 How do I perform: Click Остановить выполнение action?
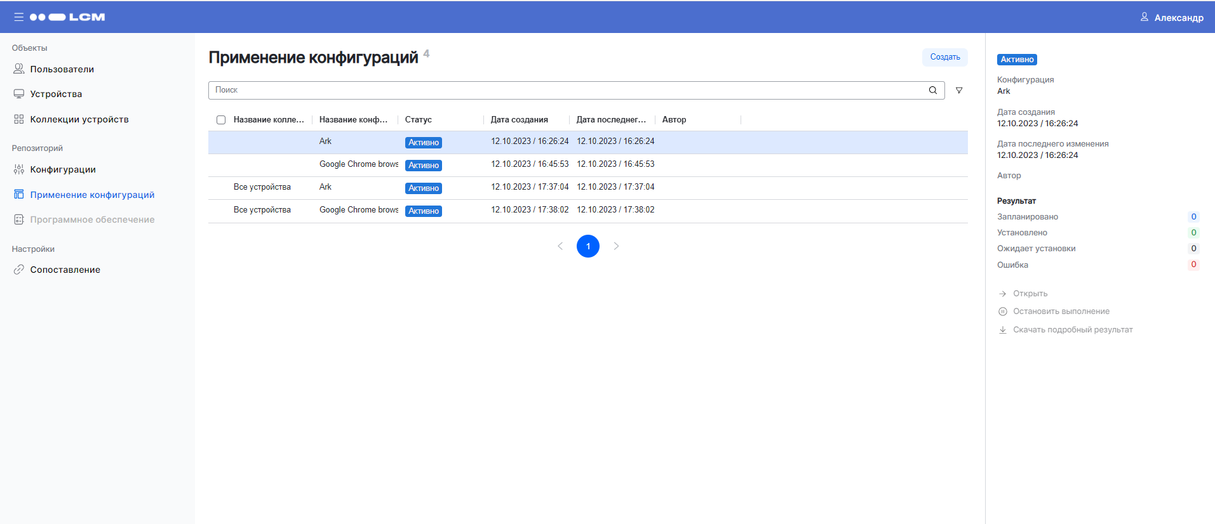coord(1061,311)
